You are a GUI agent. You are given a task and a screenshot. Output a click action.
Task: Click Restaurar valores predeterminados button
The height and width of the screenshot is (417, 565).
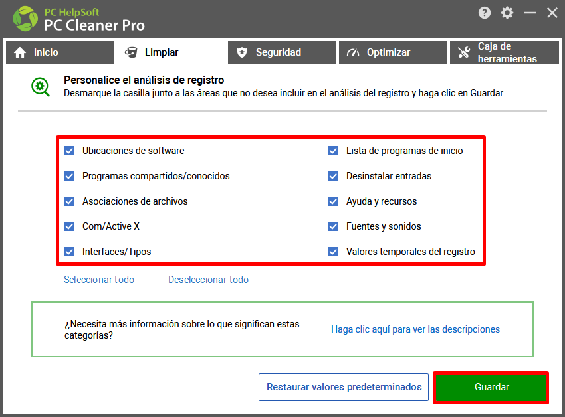click(x=344, y=387)
